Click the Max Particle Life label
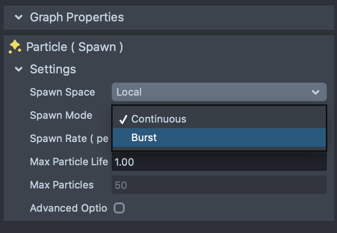 69,162
